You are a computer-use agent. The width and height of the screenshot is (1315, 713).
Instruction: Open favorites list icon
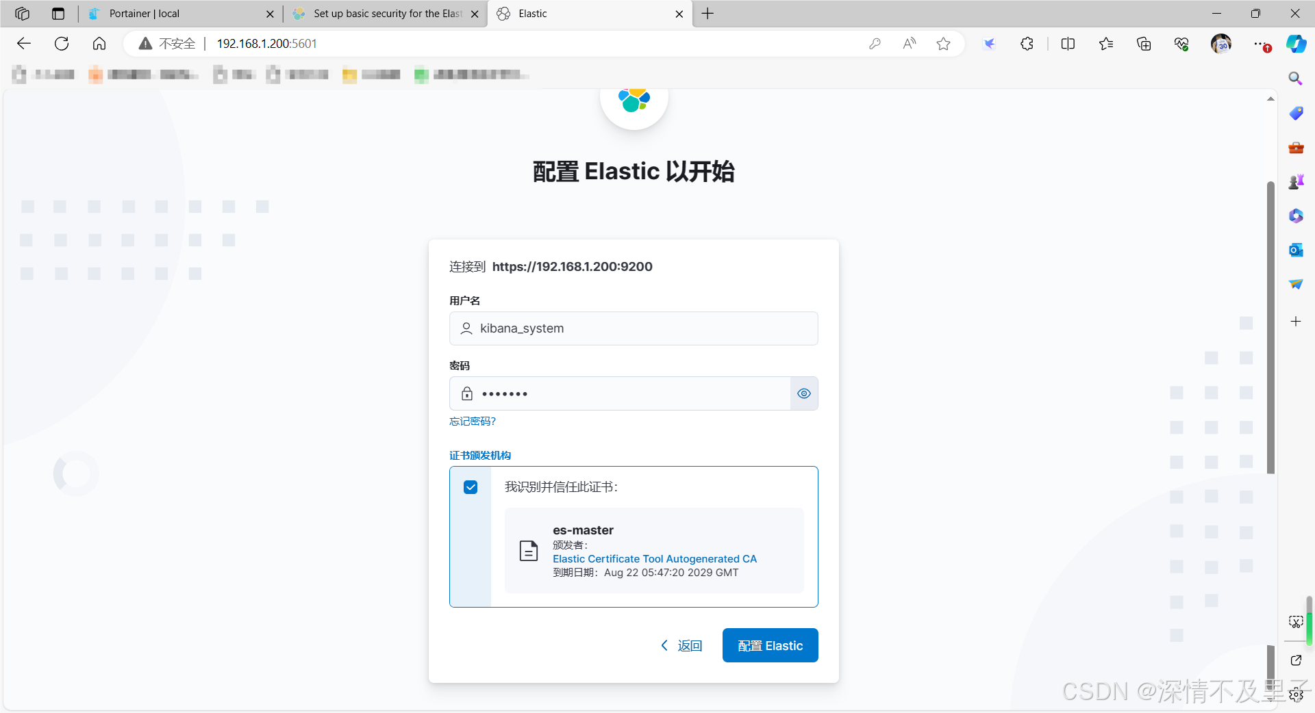[1105, 44]
